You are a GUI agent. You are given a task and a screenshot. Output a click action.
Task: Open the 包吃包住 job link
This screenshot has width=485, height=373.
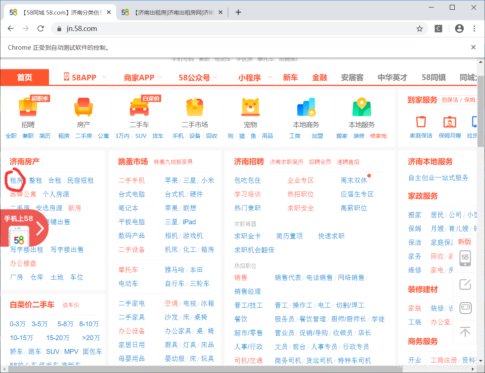pos(248,181)
